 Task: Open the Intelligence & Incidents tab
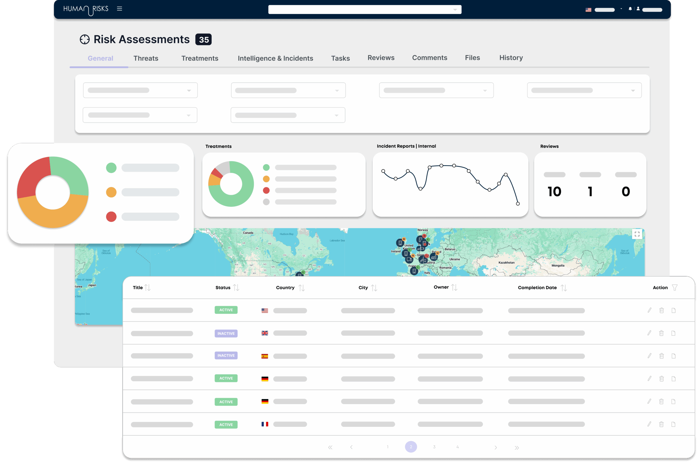tap(275, 58)
